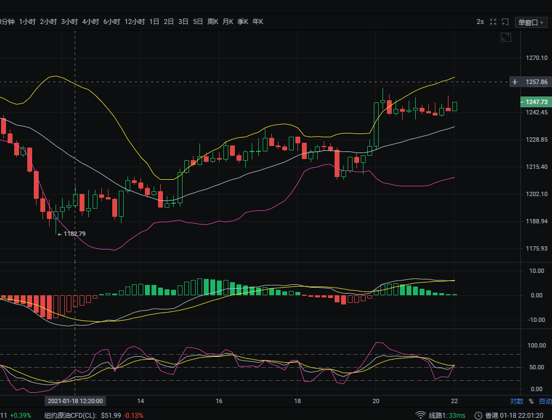Click the 10.00 MACD axis label
The height and width of the screenshot is (420, 552).
click(x=537, y=271)
